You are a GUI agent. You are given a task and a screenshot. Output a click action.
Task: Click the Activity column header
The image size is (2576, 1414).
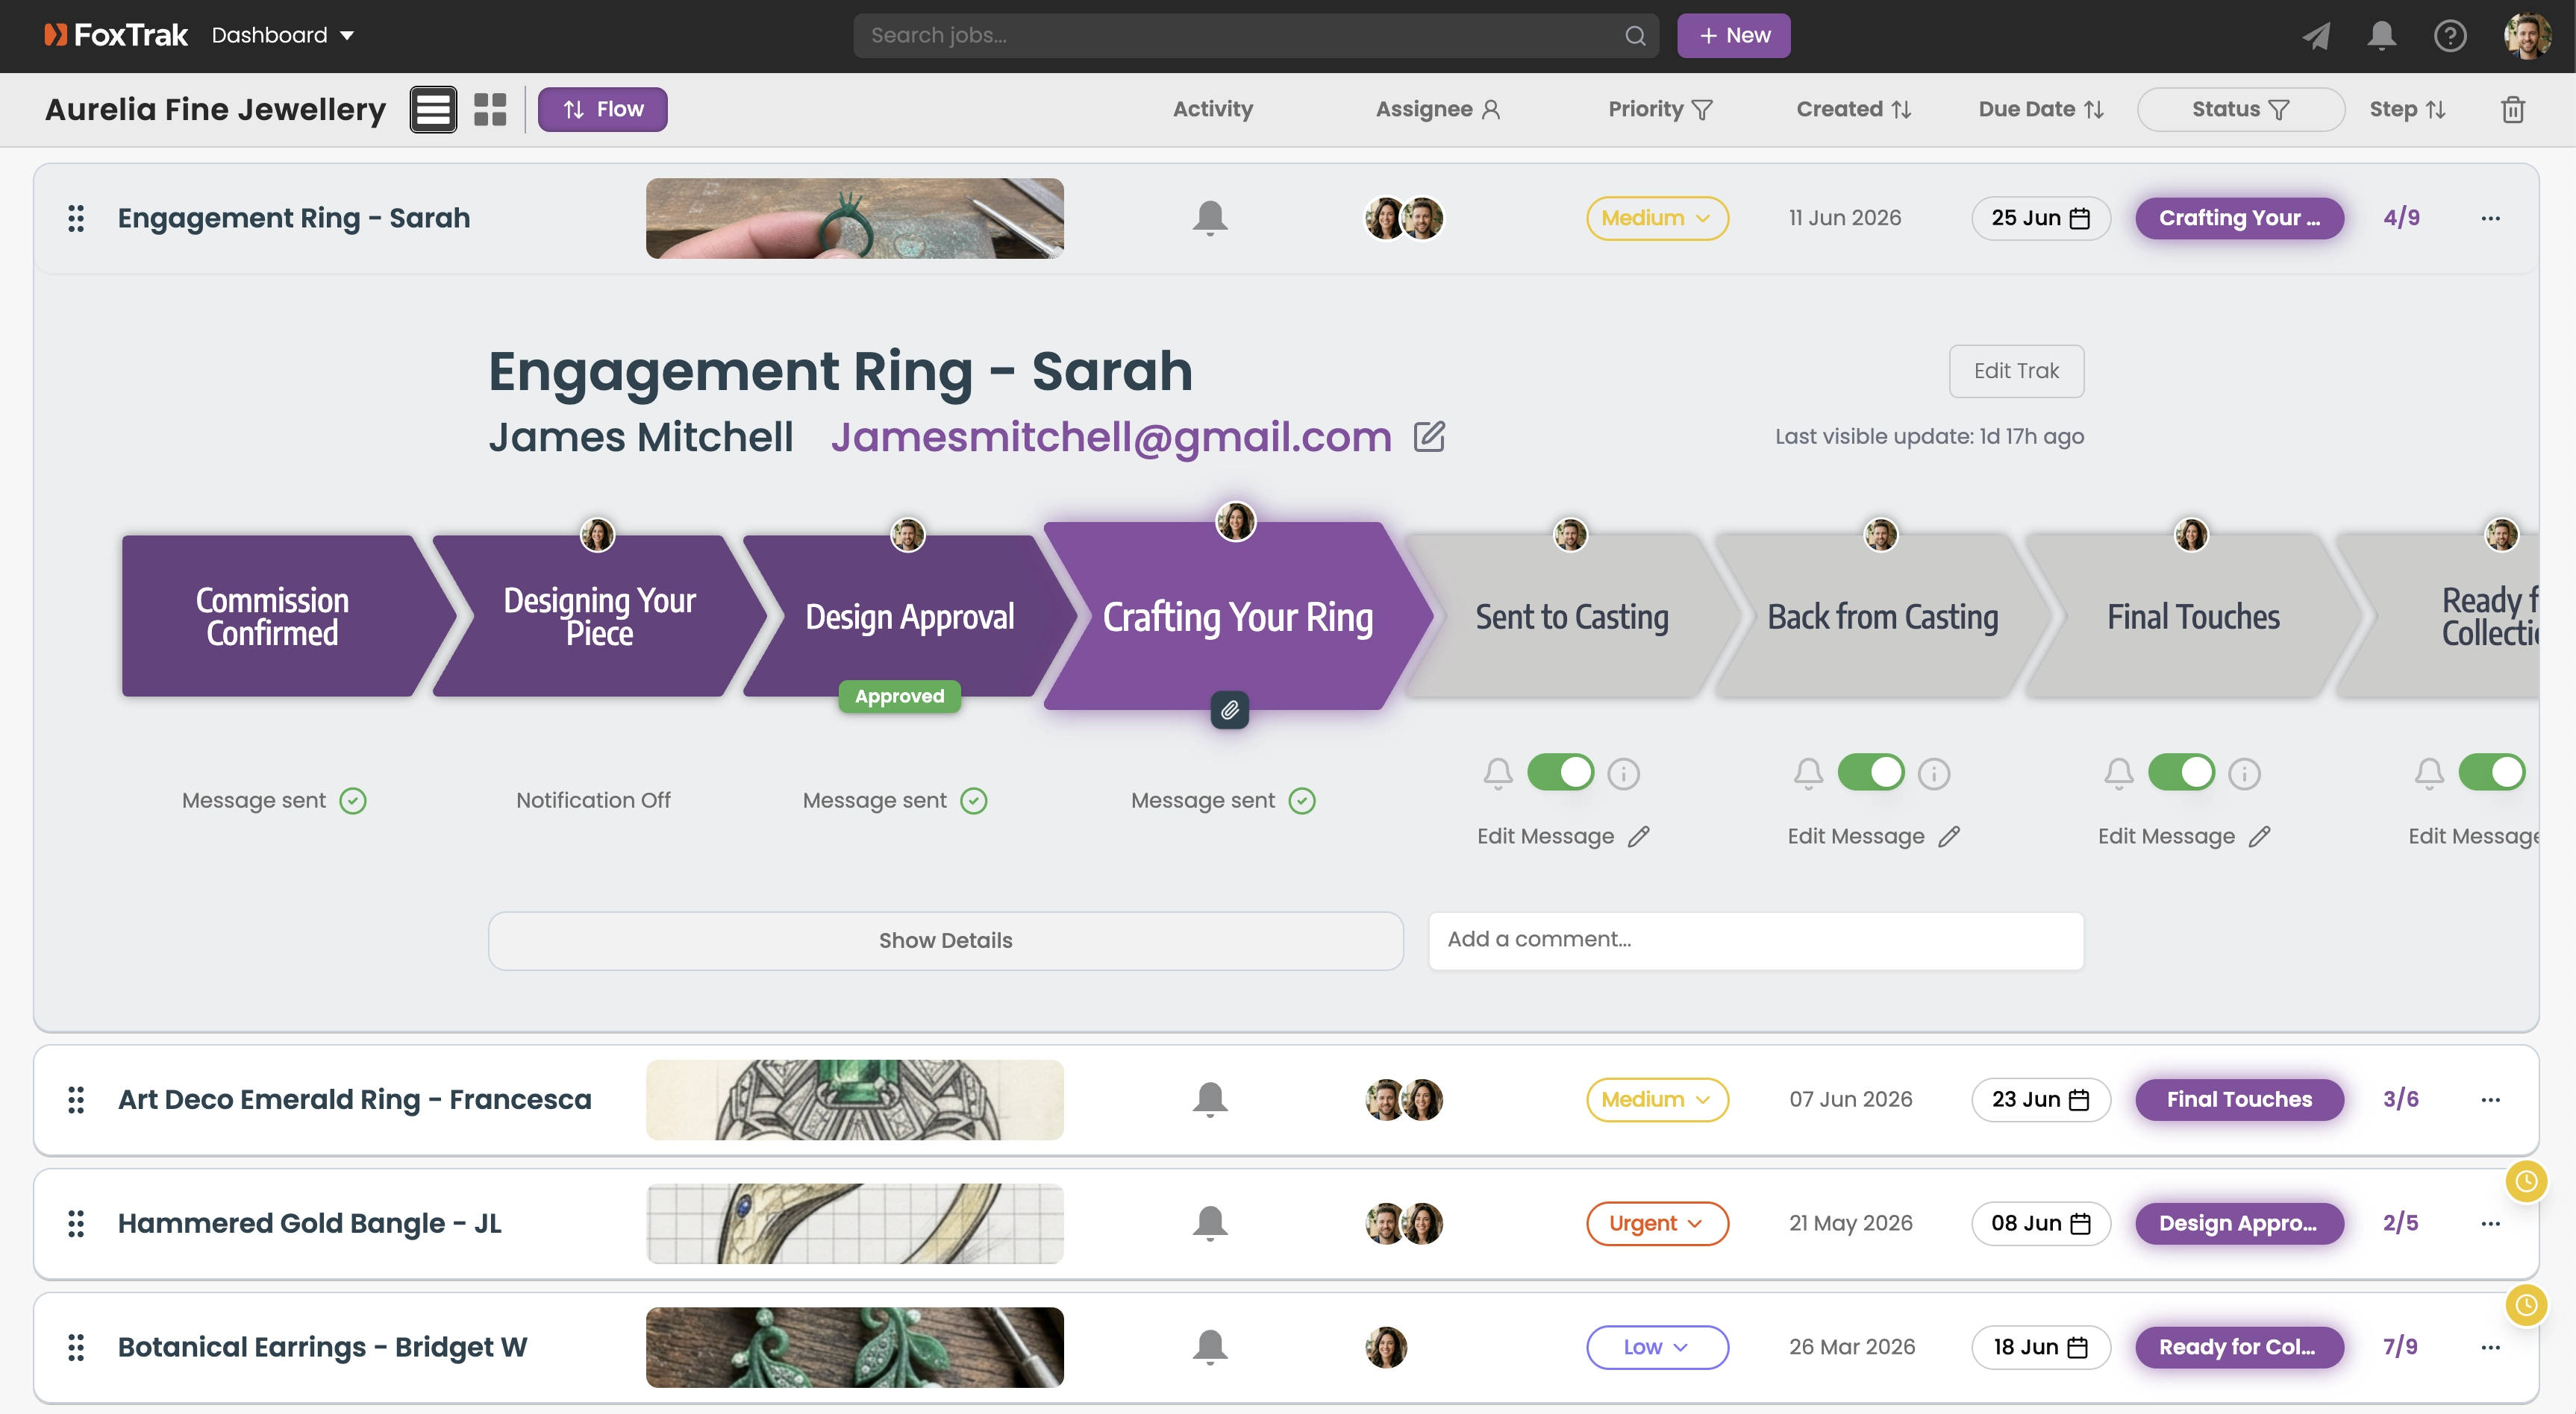coord(1212,109)
